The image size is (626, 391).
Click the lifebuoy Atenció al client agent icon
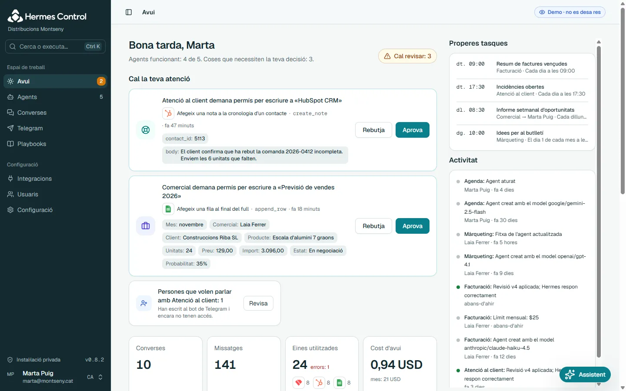[146, 130]
